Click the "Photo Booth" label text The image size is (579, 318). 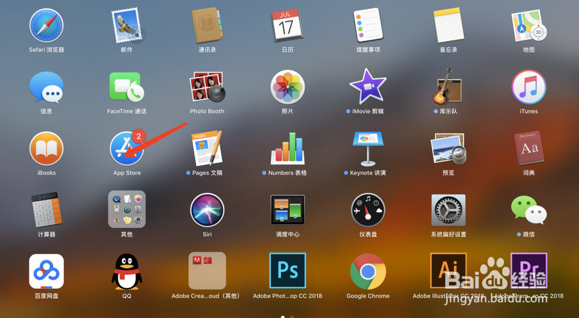207,111
